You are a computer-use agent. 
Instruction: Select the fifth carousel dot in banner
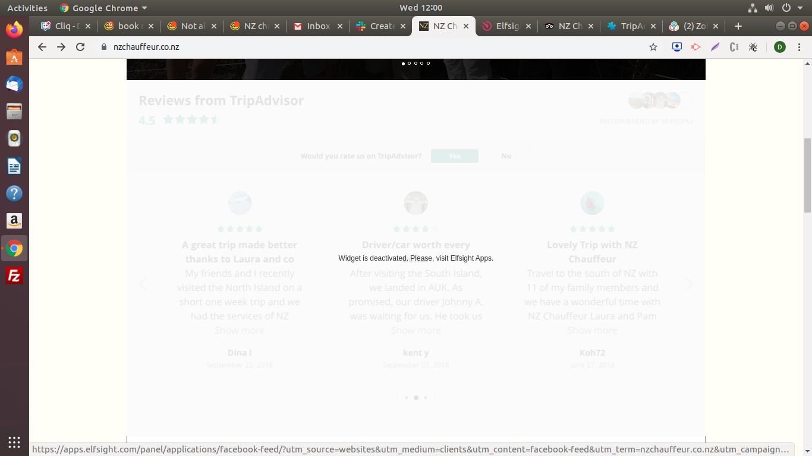pos(428,63)
